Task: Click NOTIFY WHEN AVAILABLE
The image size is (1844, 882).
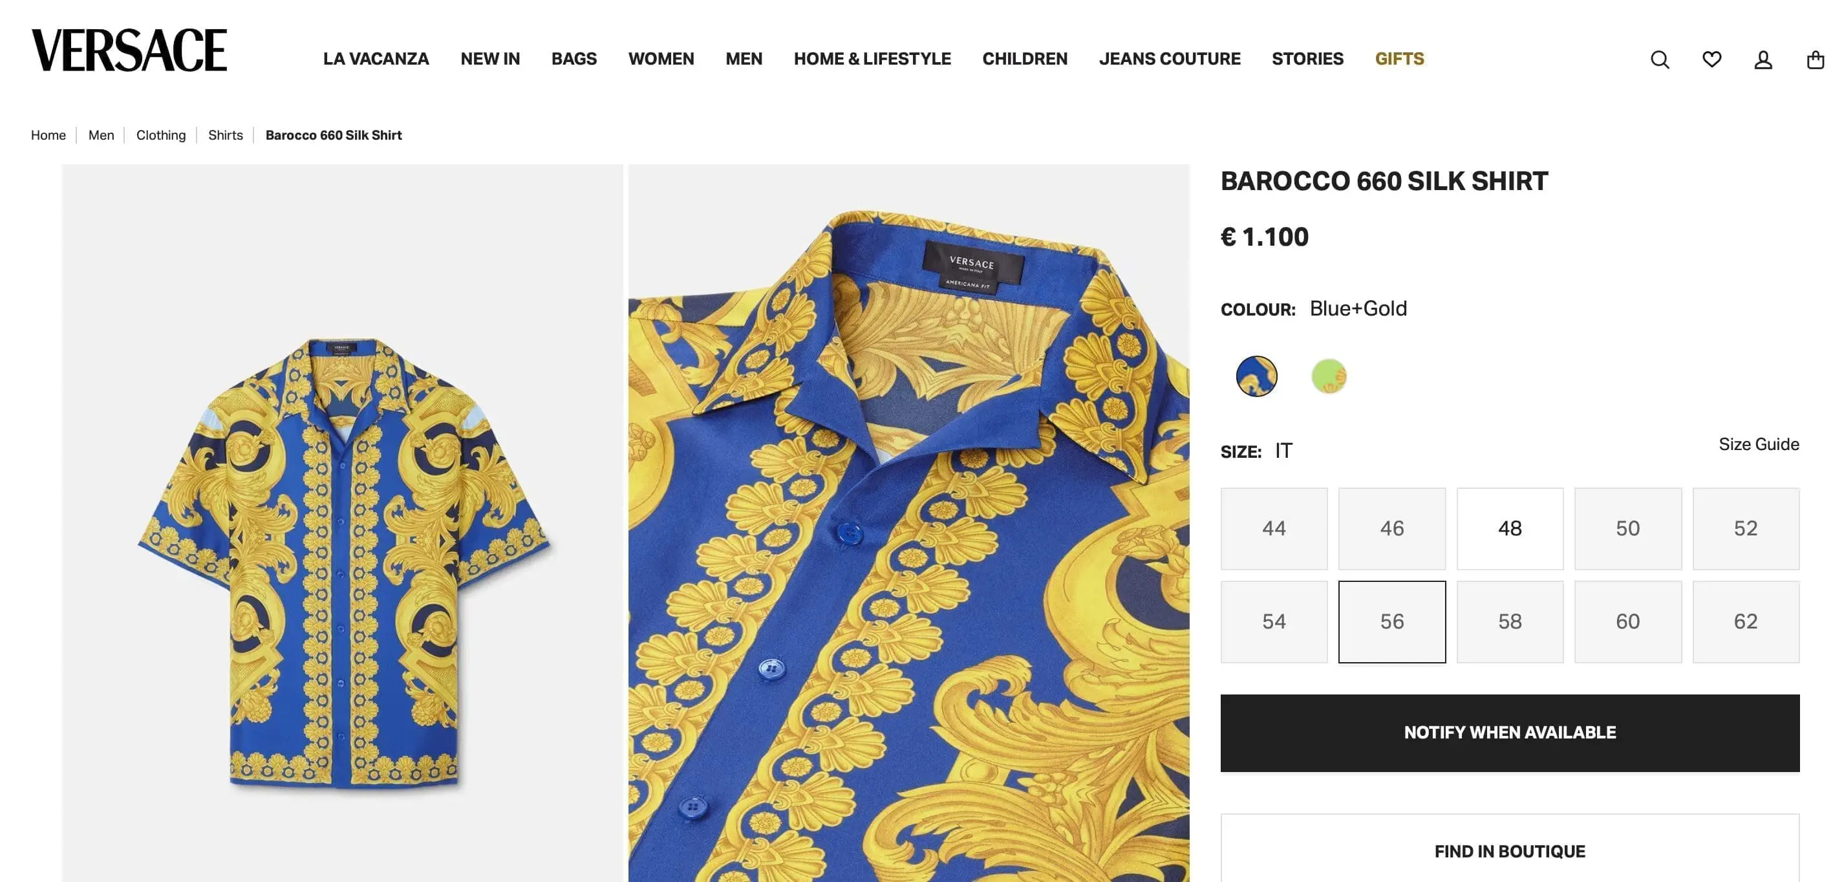Action: [1508, 732]
